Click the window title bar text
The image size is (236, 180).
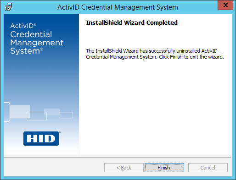click(118, 7)
